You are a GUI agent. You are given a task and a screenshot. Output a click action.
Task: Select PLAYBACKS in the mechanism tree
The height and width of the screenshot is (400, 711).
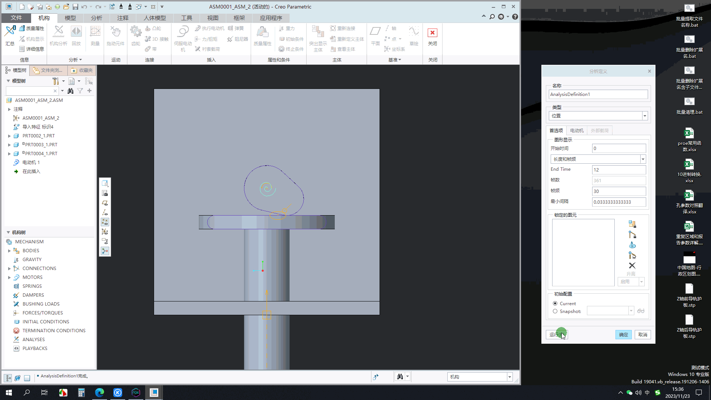[x=35, y=349]
